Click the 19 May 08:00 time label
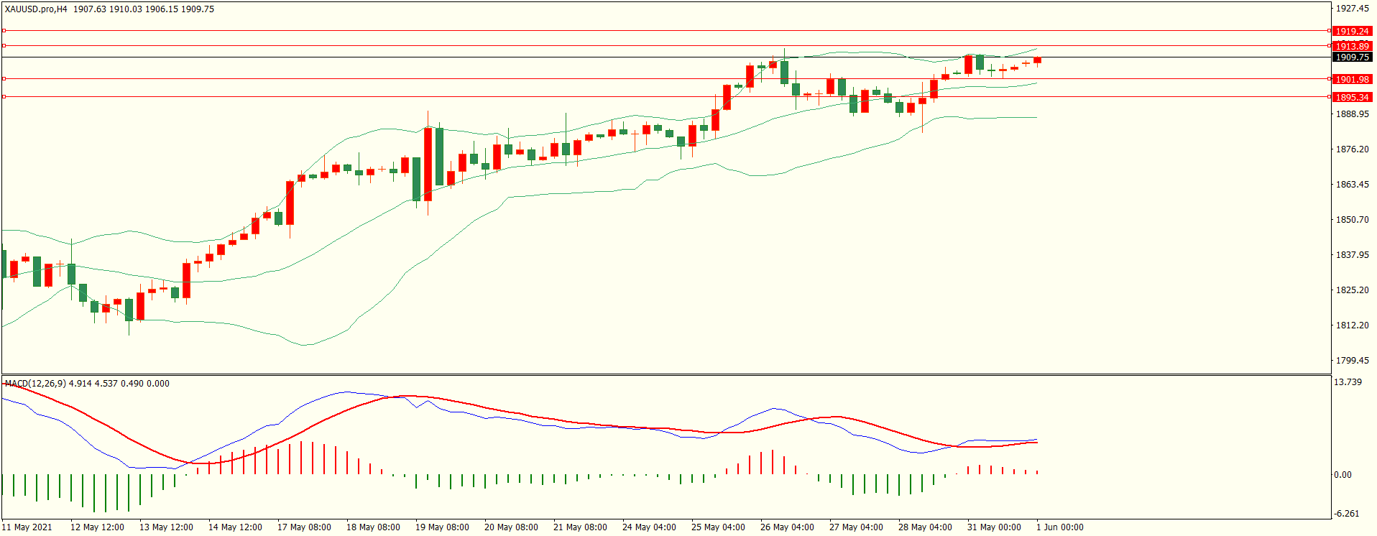Viewport: 1377px width, 536px height. [x=442, y=527]
